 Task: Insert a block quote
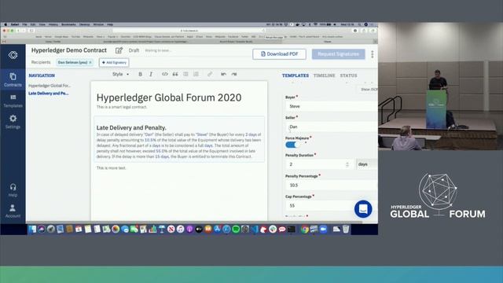(175, 74)
